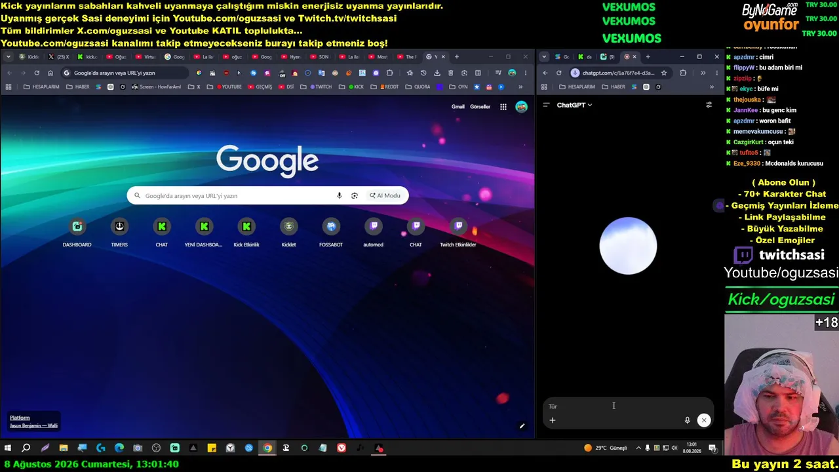The width and height of the screenshot is (839, 472).
Task: Open the weather widget showing 29°C
Action: point(606,448)
